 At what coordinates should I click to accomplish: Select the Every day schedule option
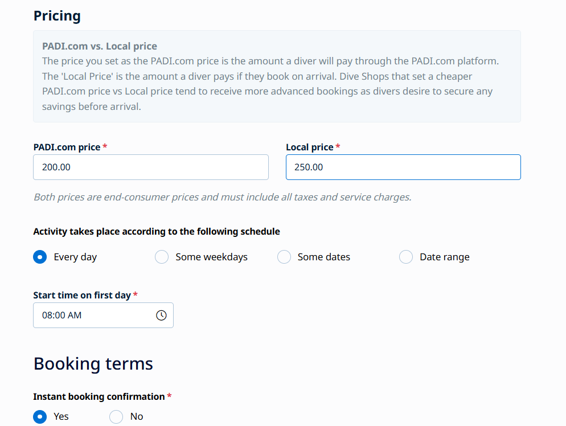(x=40, y=257)
